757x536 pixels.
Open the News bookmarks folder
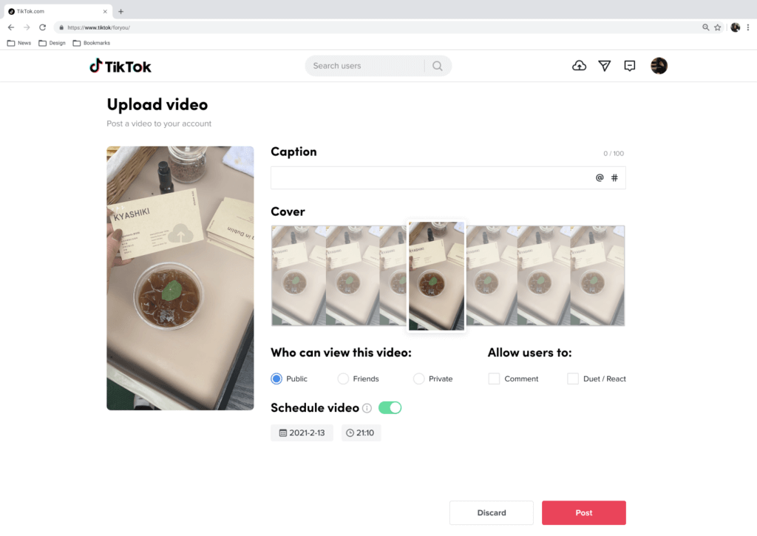point(19,43)
